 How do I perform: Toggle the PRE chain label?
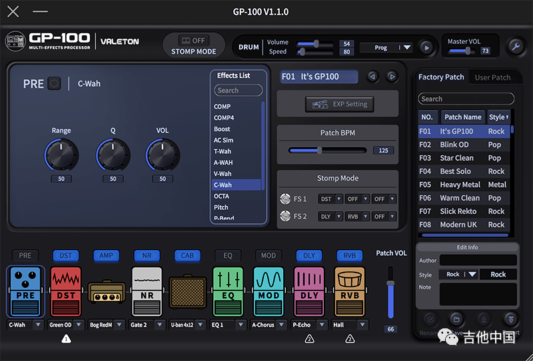[25, 256]
